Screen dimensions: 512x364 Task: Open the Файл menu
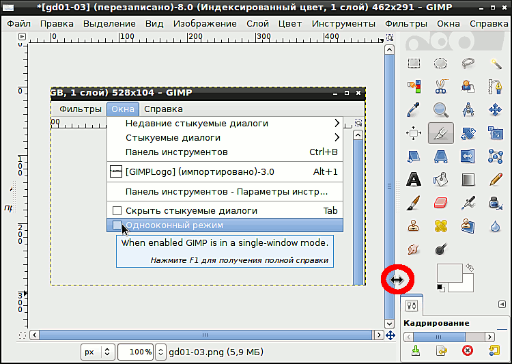18,23
